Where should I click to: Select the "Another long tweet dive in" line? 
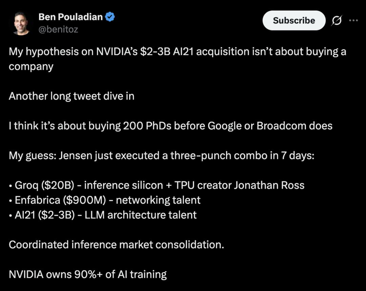(x=72, y=96)
